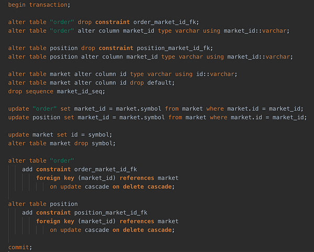Click 'foreign key' in the position constraint block
Image resolution: width=314 pixels, height=252 pixels.
[x=55, y=221]
